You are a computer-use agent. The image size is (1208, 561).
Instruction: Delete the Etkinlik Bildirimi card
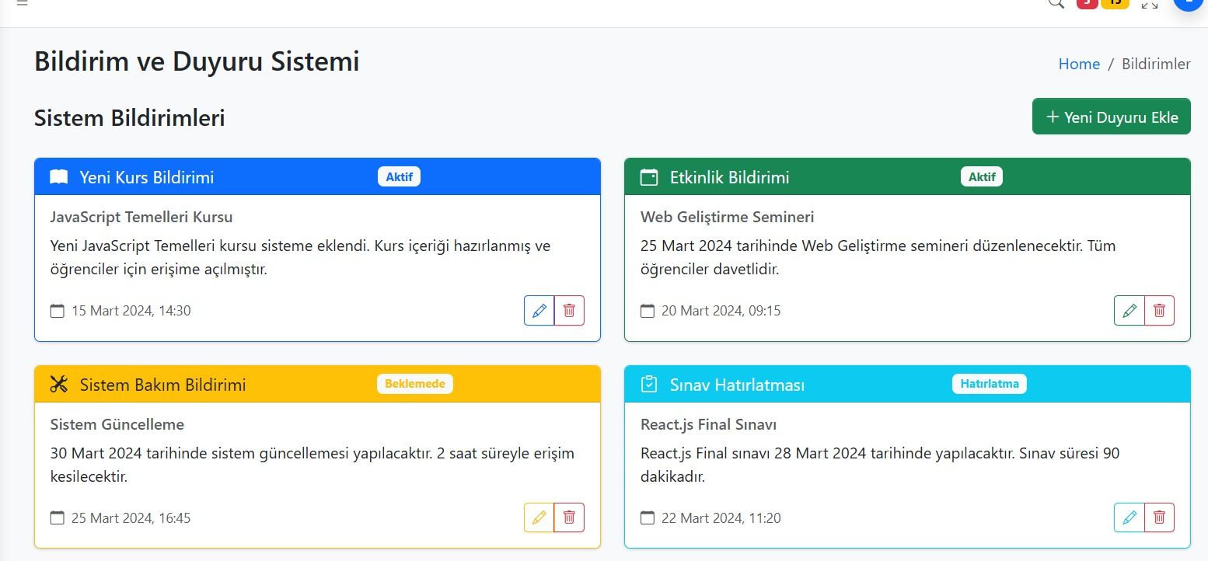coord(1160,311)
